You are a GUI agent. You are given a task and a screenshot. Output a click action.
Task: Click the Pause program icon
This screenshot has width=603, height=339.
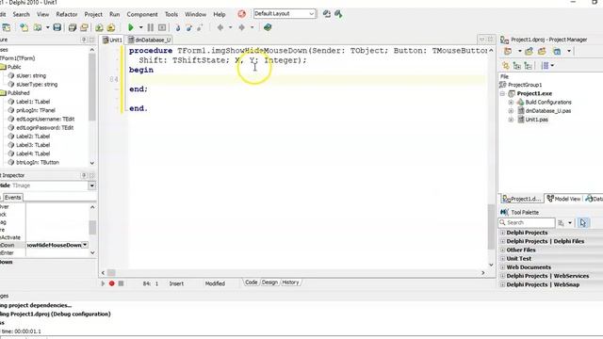tap(151, 27)
